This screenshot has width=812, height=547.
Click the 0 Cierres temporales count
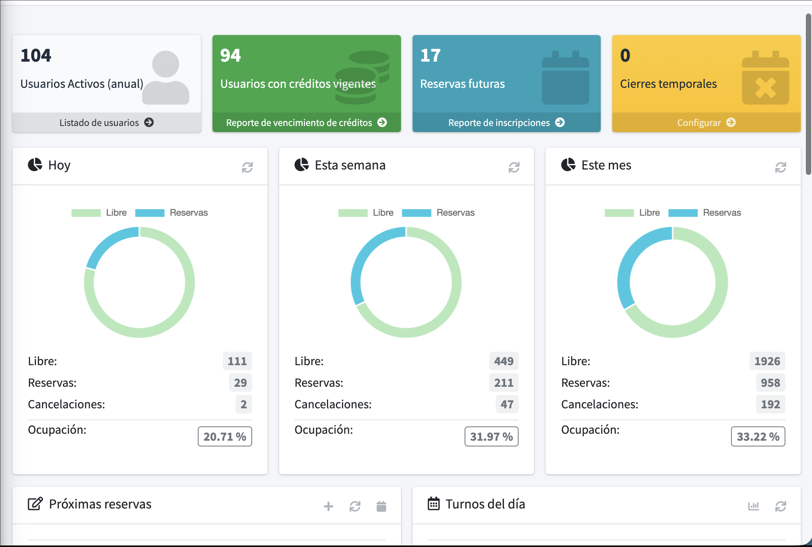click(x=625, y=55)
